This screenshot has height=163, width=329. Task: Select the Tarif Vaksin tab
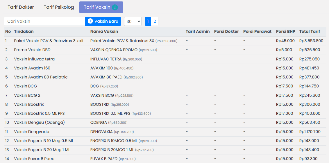pyautogui.click(x=97, y=7)
